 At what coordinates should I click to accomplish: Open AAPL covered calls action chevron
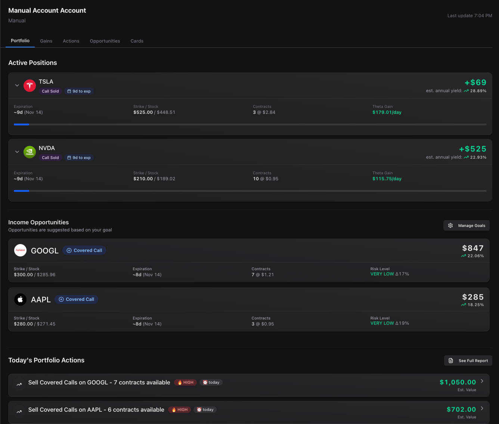(x=482, y=408)
